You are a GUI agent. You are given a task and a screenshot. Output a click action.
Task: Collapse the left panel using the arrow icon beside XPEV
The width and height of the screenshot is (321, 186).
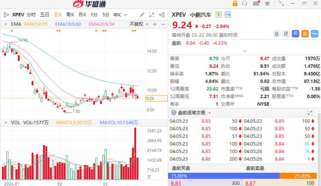pos(6,15)
